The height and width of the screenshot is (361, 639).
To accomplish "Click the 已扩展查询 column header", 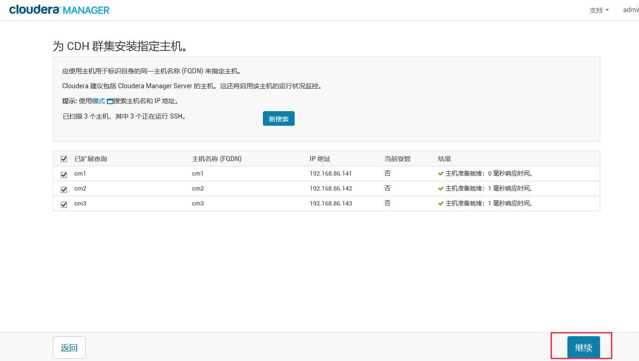I will pyautogui.click(x=91, y=159).
